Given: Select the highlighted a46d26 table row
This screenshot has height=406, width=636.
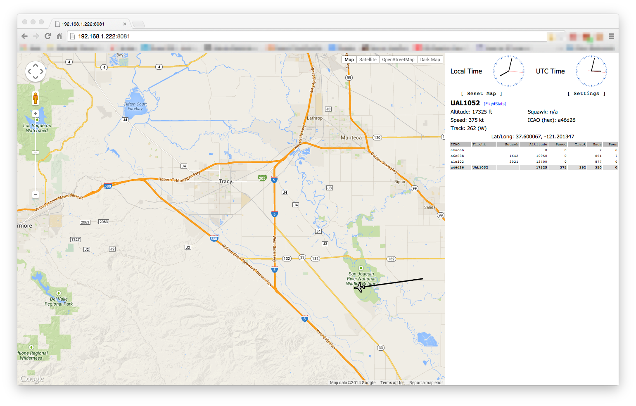Looking at the screenshot, I should (x=534, y=168).
